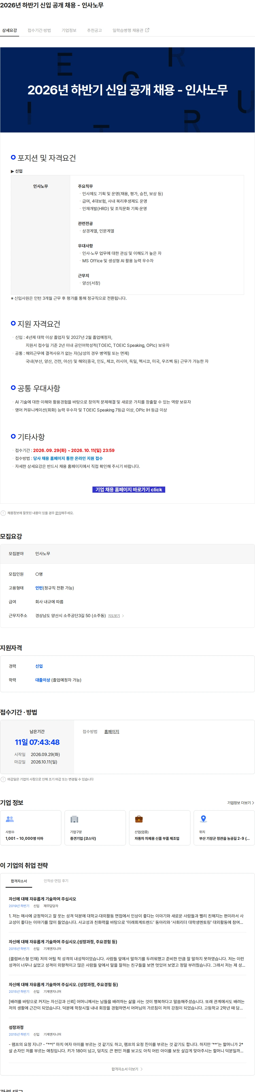255x1092 pixels.
Task: Click the info icon beside 마감일은 기업의 사정으로
Action: [x=3, y=779]
